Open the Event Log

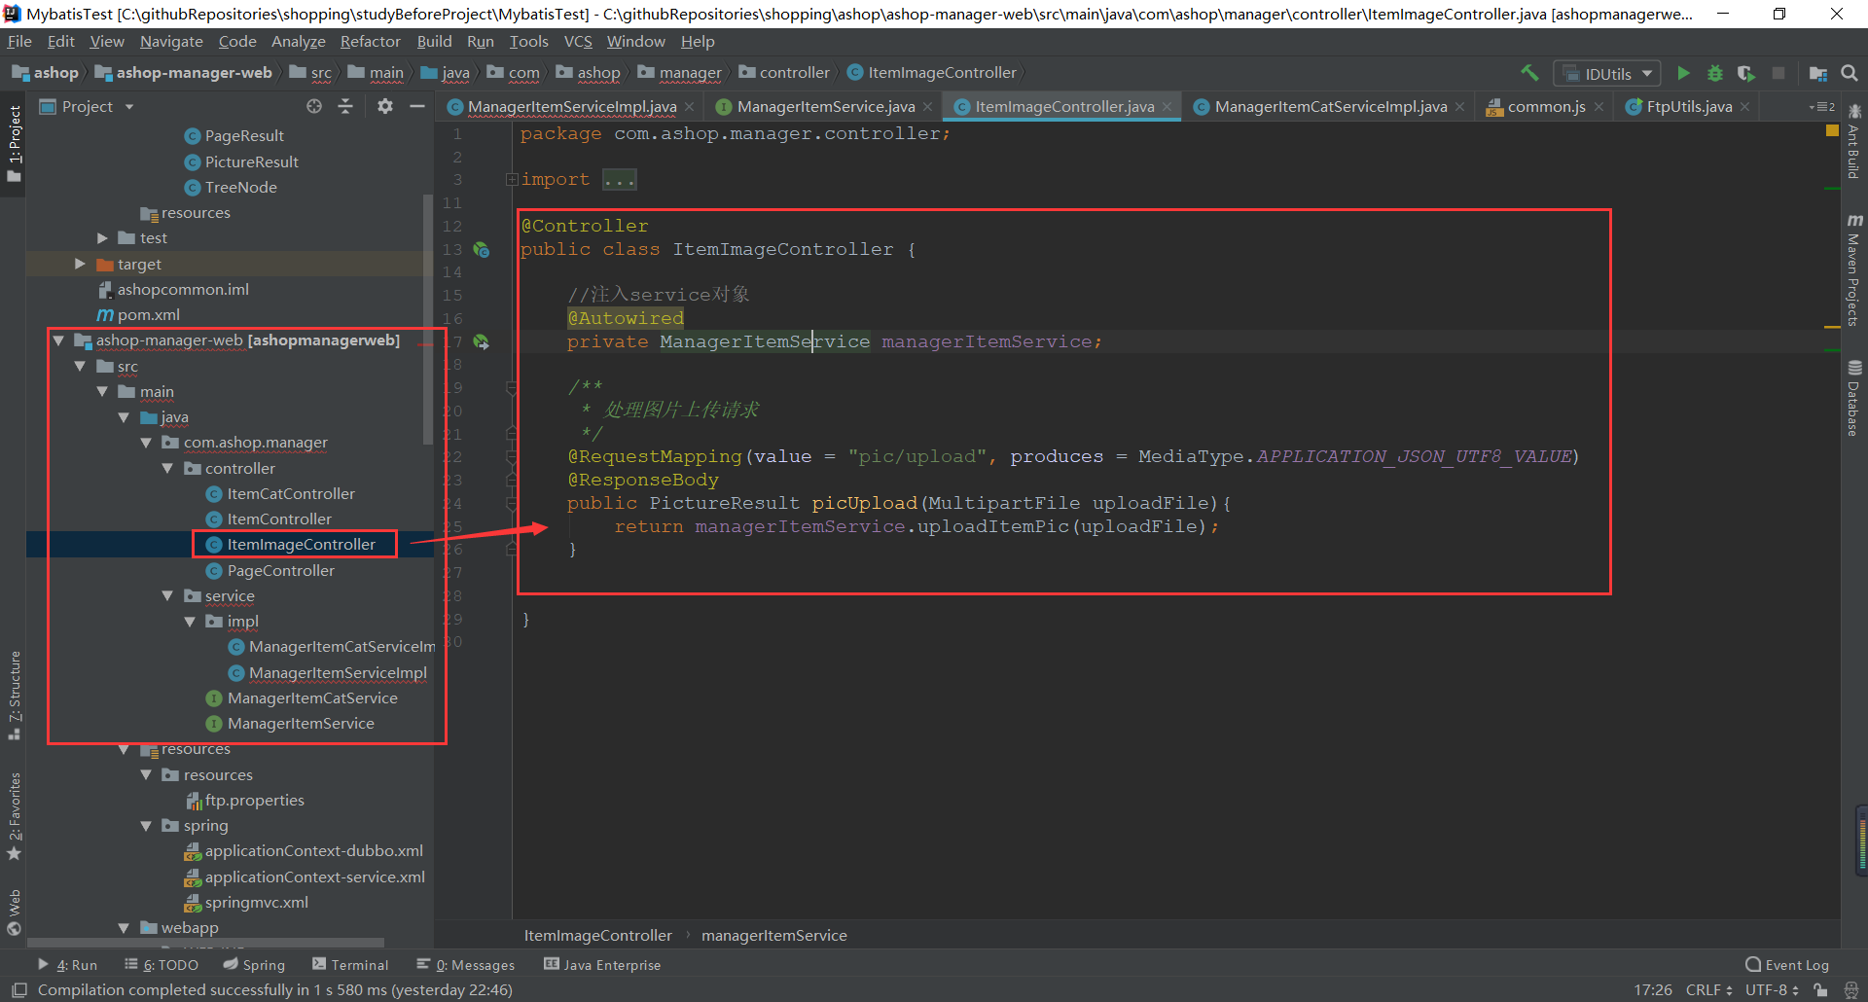(x=1787, y=965)
